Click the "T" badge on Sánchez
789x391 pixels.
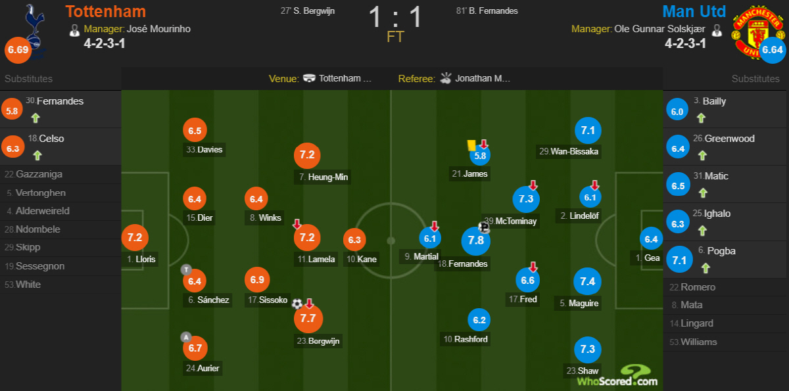tap(185, 269)
